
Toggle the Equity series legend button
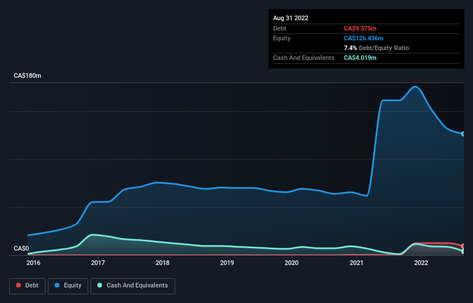(68, 286)
